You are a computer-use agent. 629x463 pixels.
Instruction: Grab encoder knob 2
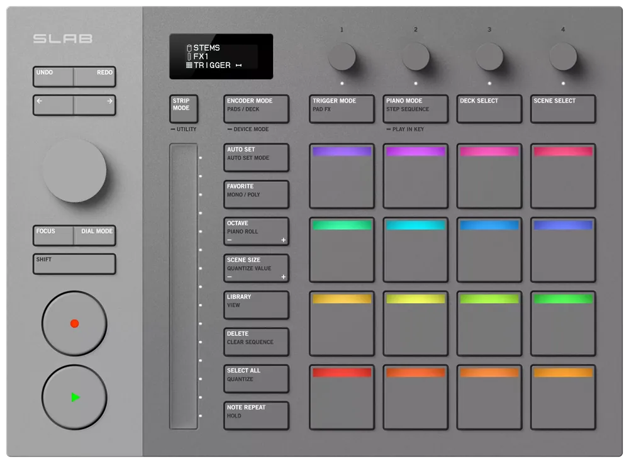pos(416,57)
